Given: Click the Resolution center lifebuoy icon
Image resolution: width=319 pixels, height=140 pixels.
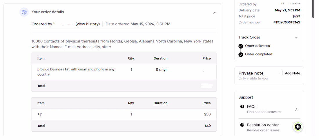Looking at the screenshot, I should point(242,125).
